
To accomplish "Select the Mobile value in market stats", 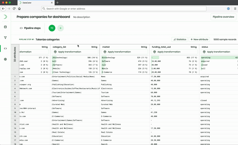I will [105, 69].
